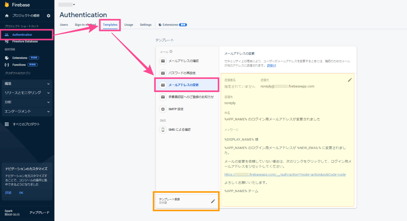Click the all products grid icon
The width and height of the screenshot is (407, 221).
point(7,124)
